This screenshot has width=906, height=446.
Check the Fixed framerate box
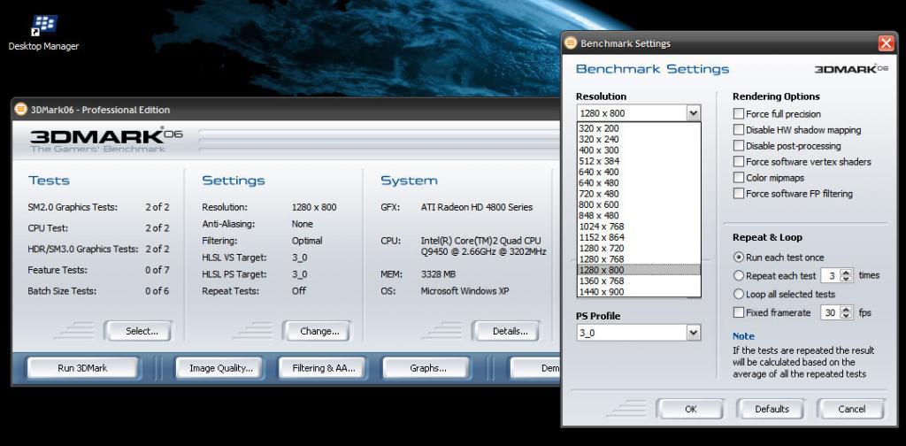[x=739, y=312]
